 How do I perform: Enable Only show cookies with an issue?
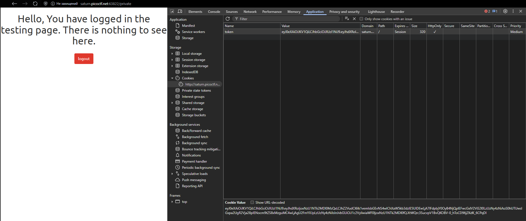pyautogui.click(x=361, y=19)
